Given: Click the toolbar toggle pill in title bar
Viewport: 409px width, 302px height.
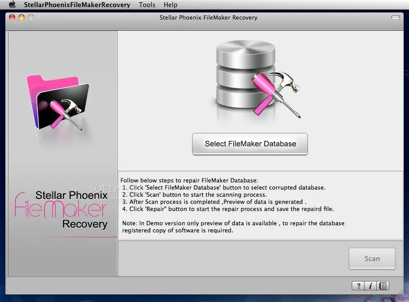Looking at the screenshot, I should 396,17.
